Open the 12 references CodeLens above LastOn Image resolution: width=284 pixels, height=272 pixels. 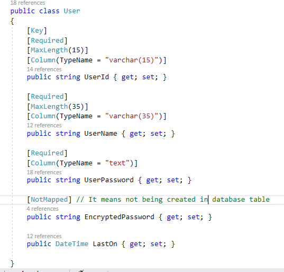[x=44, y=236]
